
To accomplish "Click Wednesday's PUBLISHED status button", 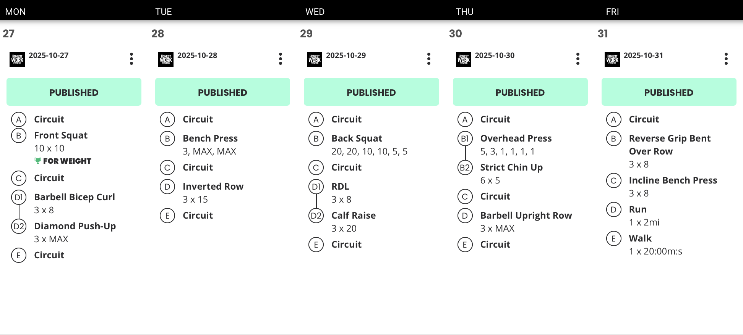I will [371, 92].
